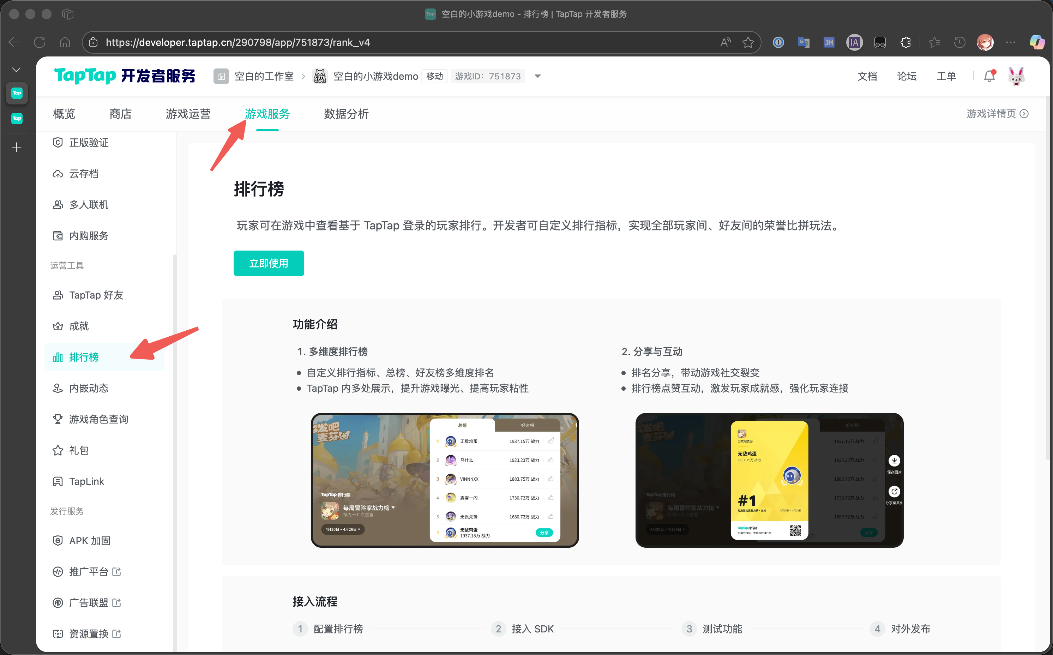
Task: Click tab actions icon in title bar
Action: [x=68, y=14]
